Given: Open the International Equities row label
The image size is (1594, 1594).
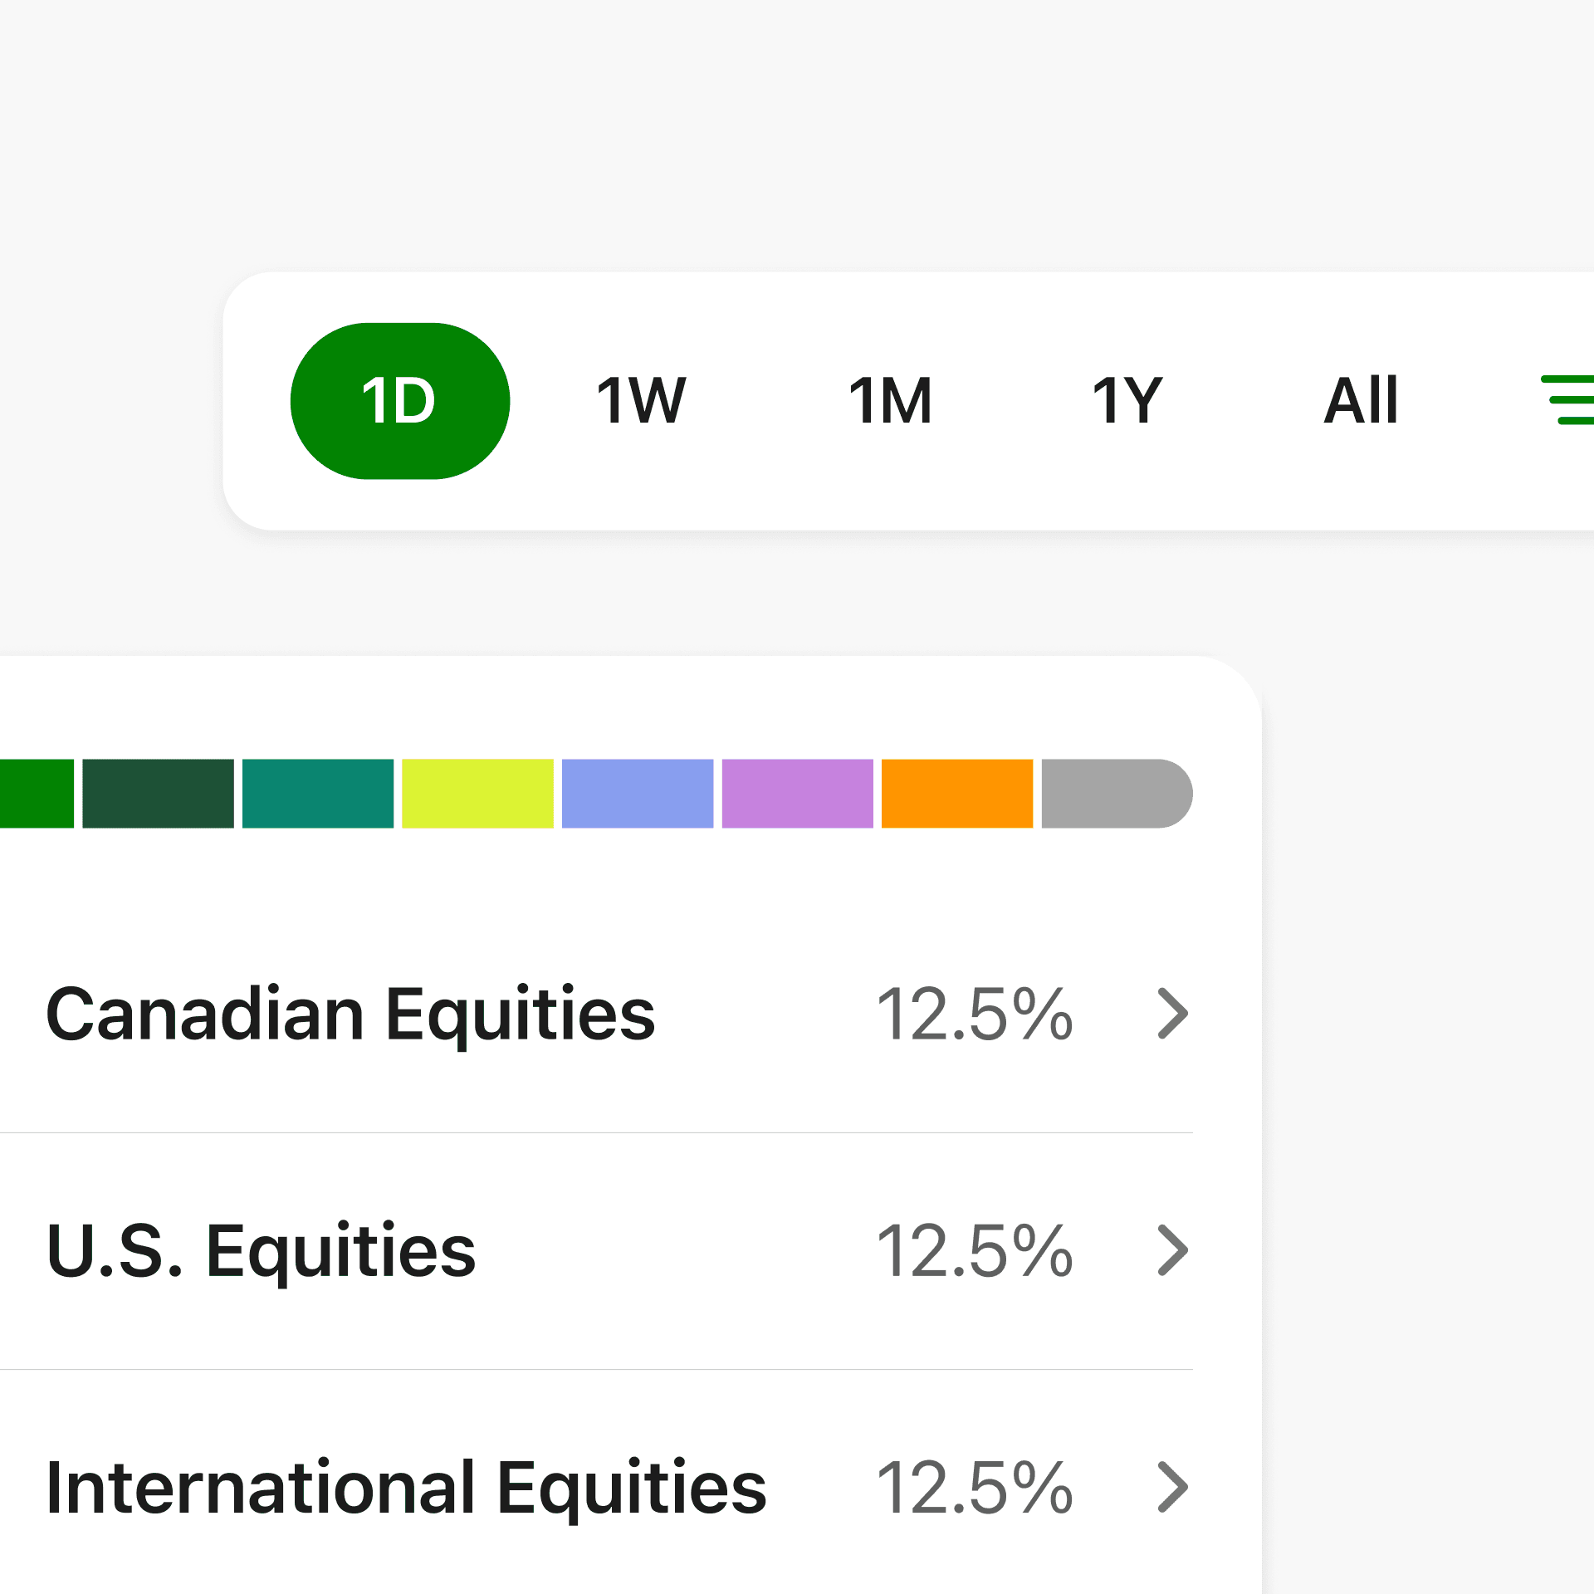Looking at the screenshot, I should pyautogui.click(x=406, y=1488).
